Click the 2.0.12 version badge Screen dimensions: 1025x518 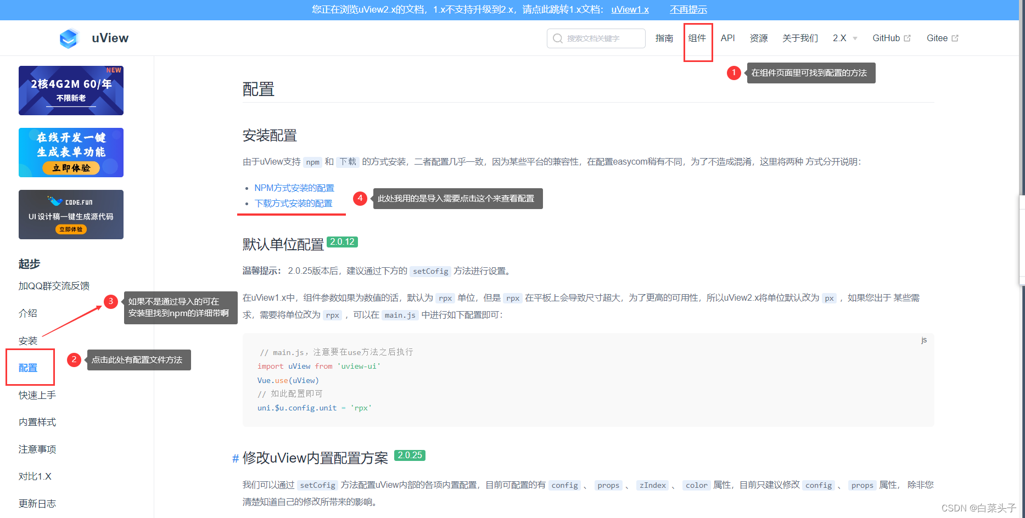point(342,241)
